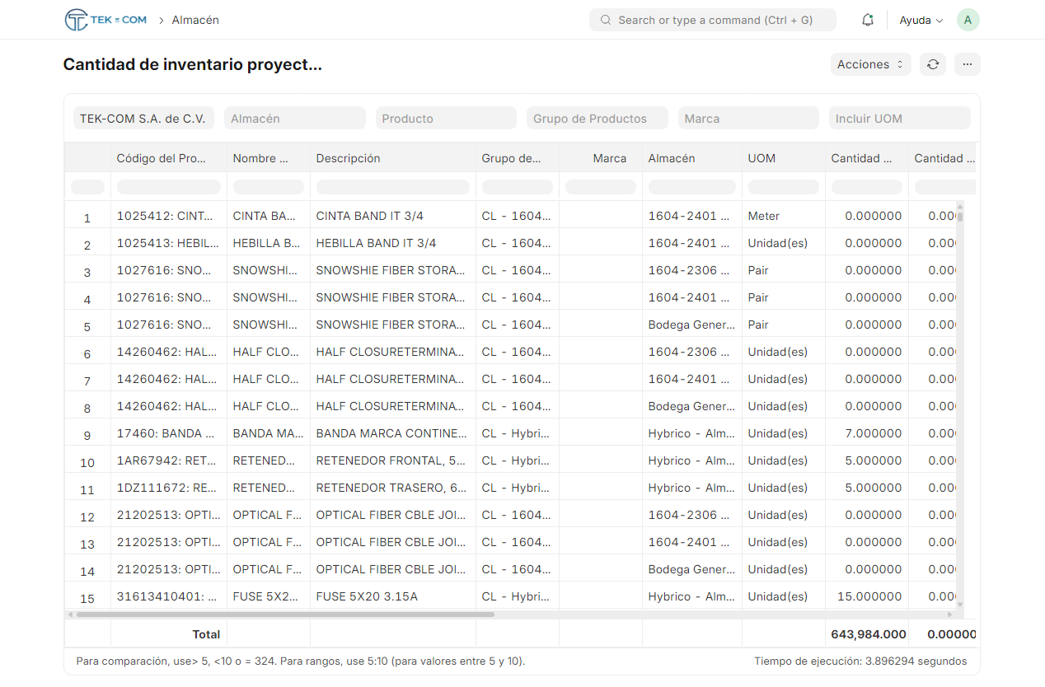Navigate to Almacén breadcrumb

click(x=195, y=20)
